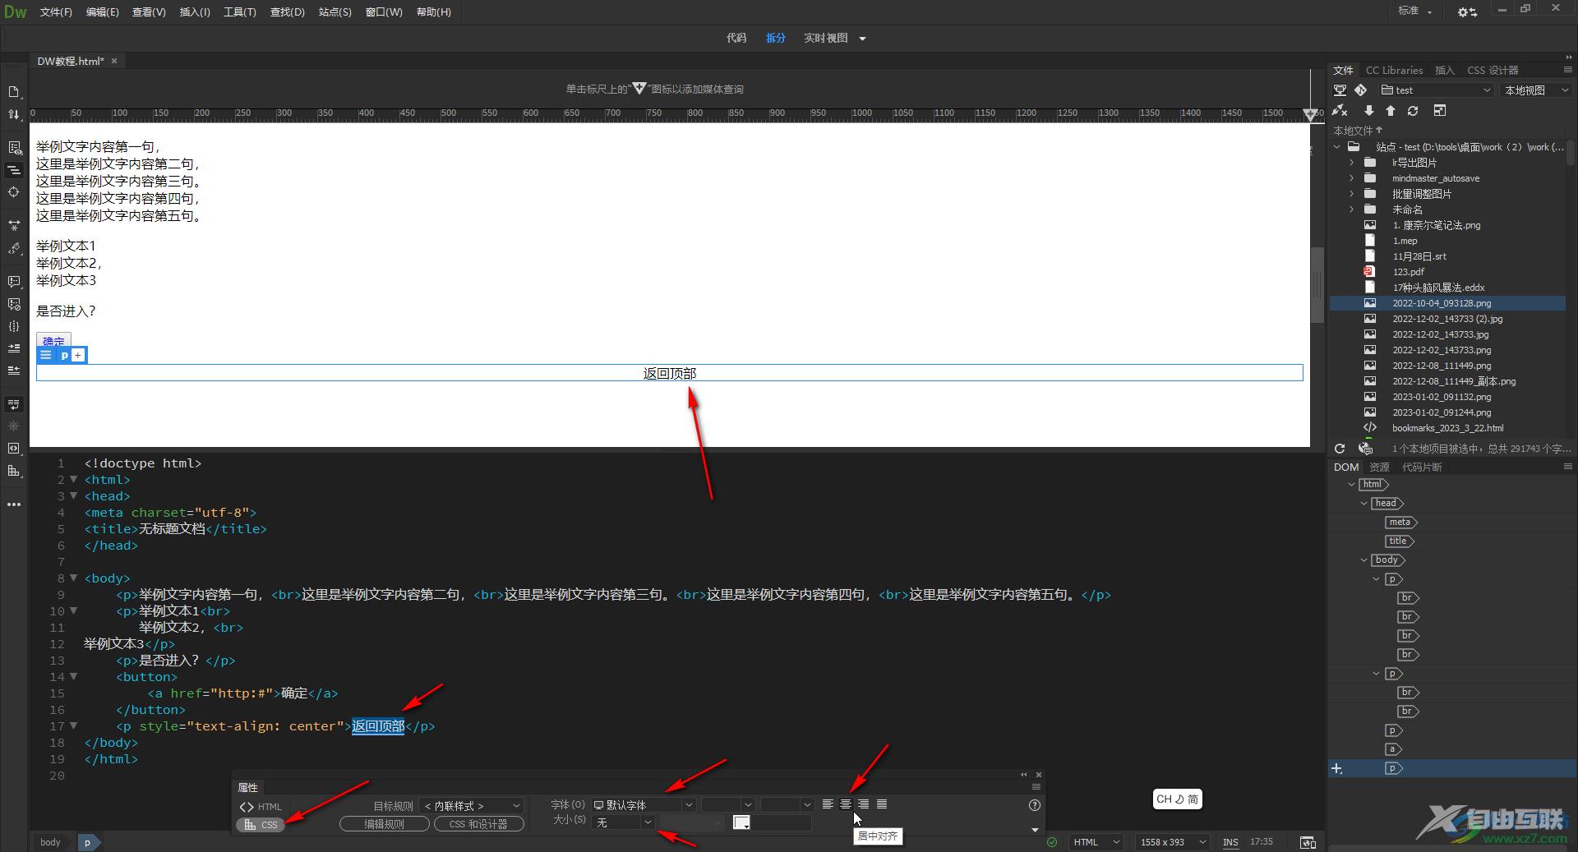Click connect to remote server plug icon
This screenshot has height=852, width=1578.
point(1340,110)
